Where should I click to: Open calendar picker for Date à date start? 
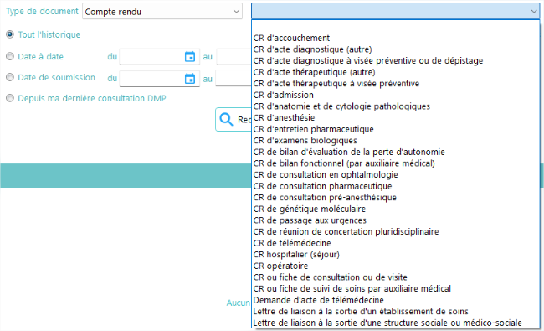190,57
